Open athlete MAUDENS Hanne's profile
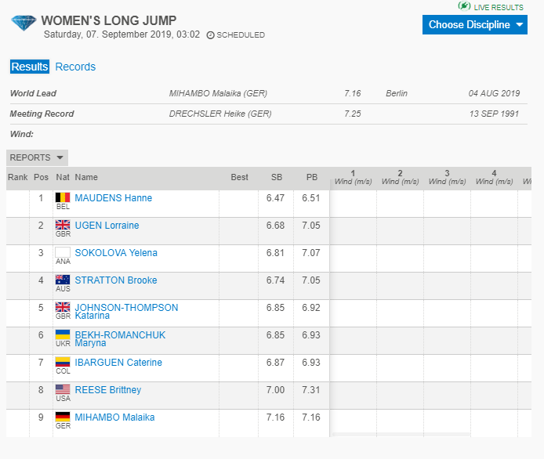The image size is (544, 459). pyautogui.click(x=113, y=198)
